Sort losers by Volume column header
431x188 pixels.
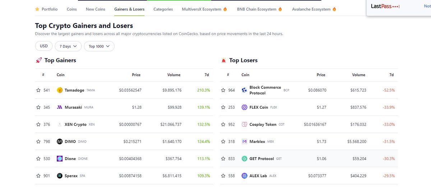point(358,75)
